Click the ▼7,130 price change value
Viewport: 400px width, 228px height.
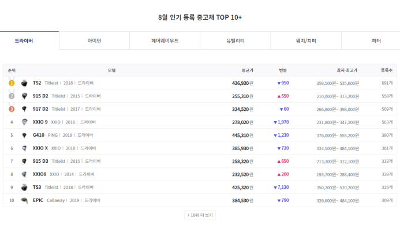tap(281, 187)
